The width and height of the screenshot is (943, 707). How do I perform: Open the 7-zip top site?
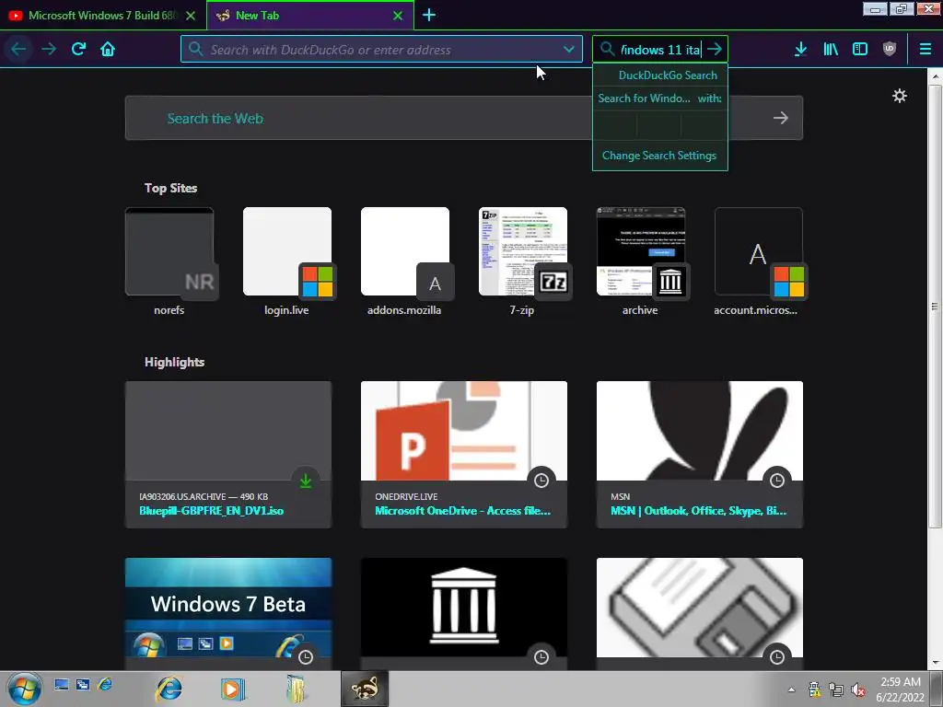point(523,261)
